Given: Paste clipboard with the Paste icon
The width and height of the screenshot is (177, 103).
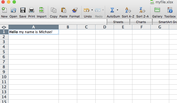Looking at the screenshot, I should click(64, 10).
